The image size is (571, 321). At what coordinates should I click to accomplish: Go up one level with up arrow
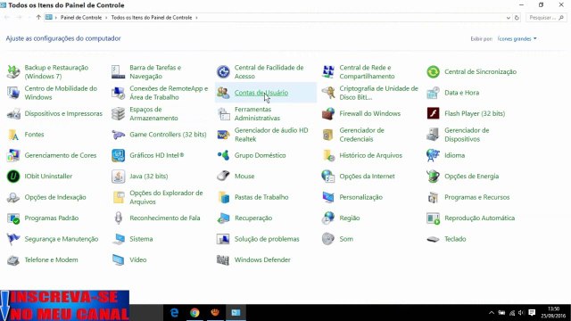coord(38,17)
